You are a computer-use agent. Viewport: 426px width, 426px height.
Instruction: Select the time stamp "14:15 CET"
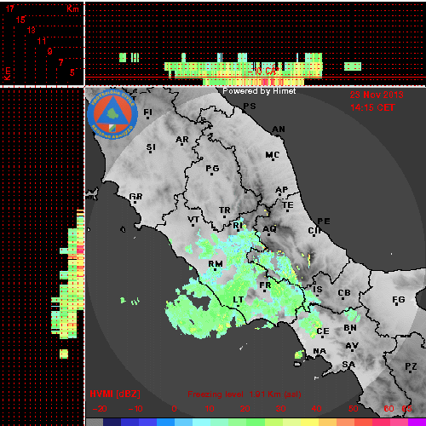[x=372, y=107]
